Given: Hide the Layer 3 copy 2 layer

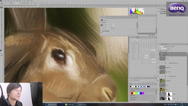Looking at the screenshot, I should pyautogui.click(x=158, y=72).
